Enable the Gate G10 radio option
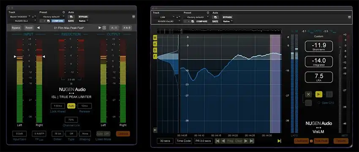The image size is (359, 152). point(319,103)
